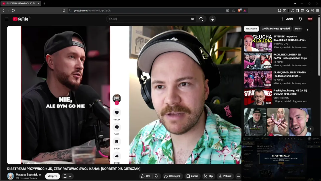Open more actions menu under the video
This screenshot has height=181, width=321.
pyautogui.click(x=238, y=176)
